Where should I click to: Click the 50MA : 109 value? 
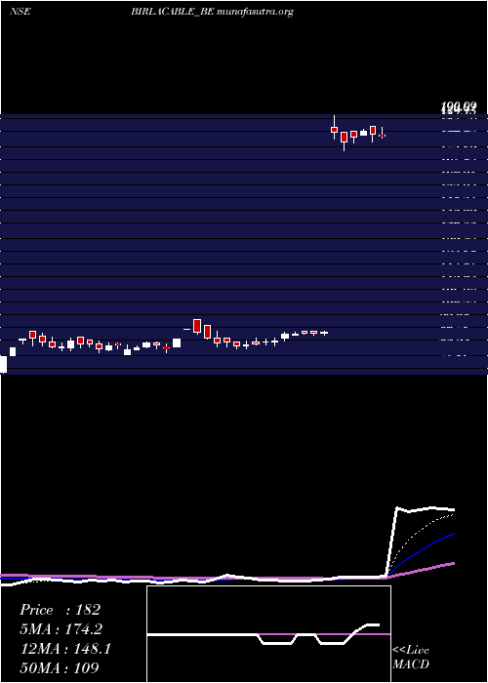click(x=60, y=667)
